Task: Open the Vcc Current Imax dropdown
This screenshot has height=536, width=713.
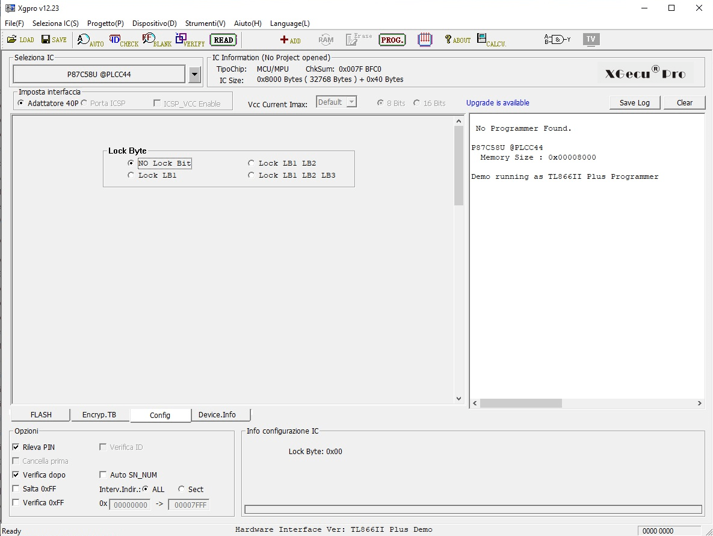Action: coord(336,102)
